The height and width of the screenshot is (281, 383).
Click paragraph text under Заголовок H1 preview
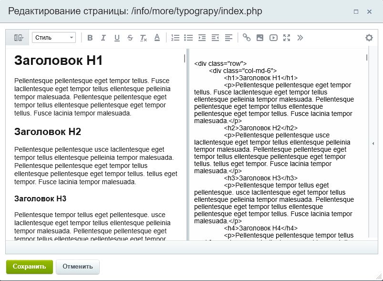click(x=93, y=97)
